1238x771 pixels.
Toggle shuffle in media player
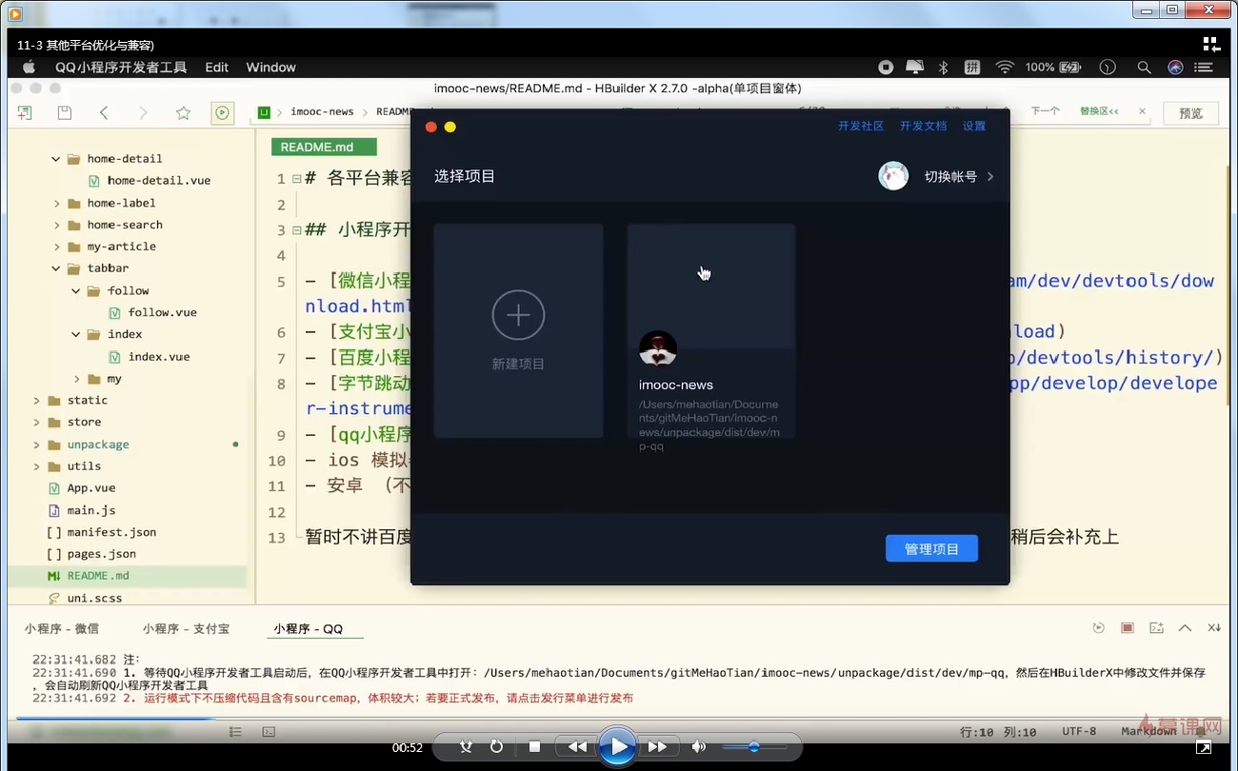(466, 747)
